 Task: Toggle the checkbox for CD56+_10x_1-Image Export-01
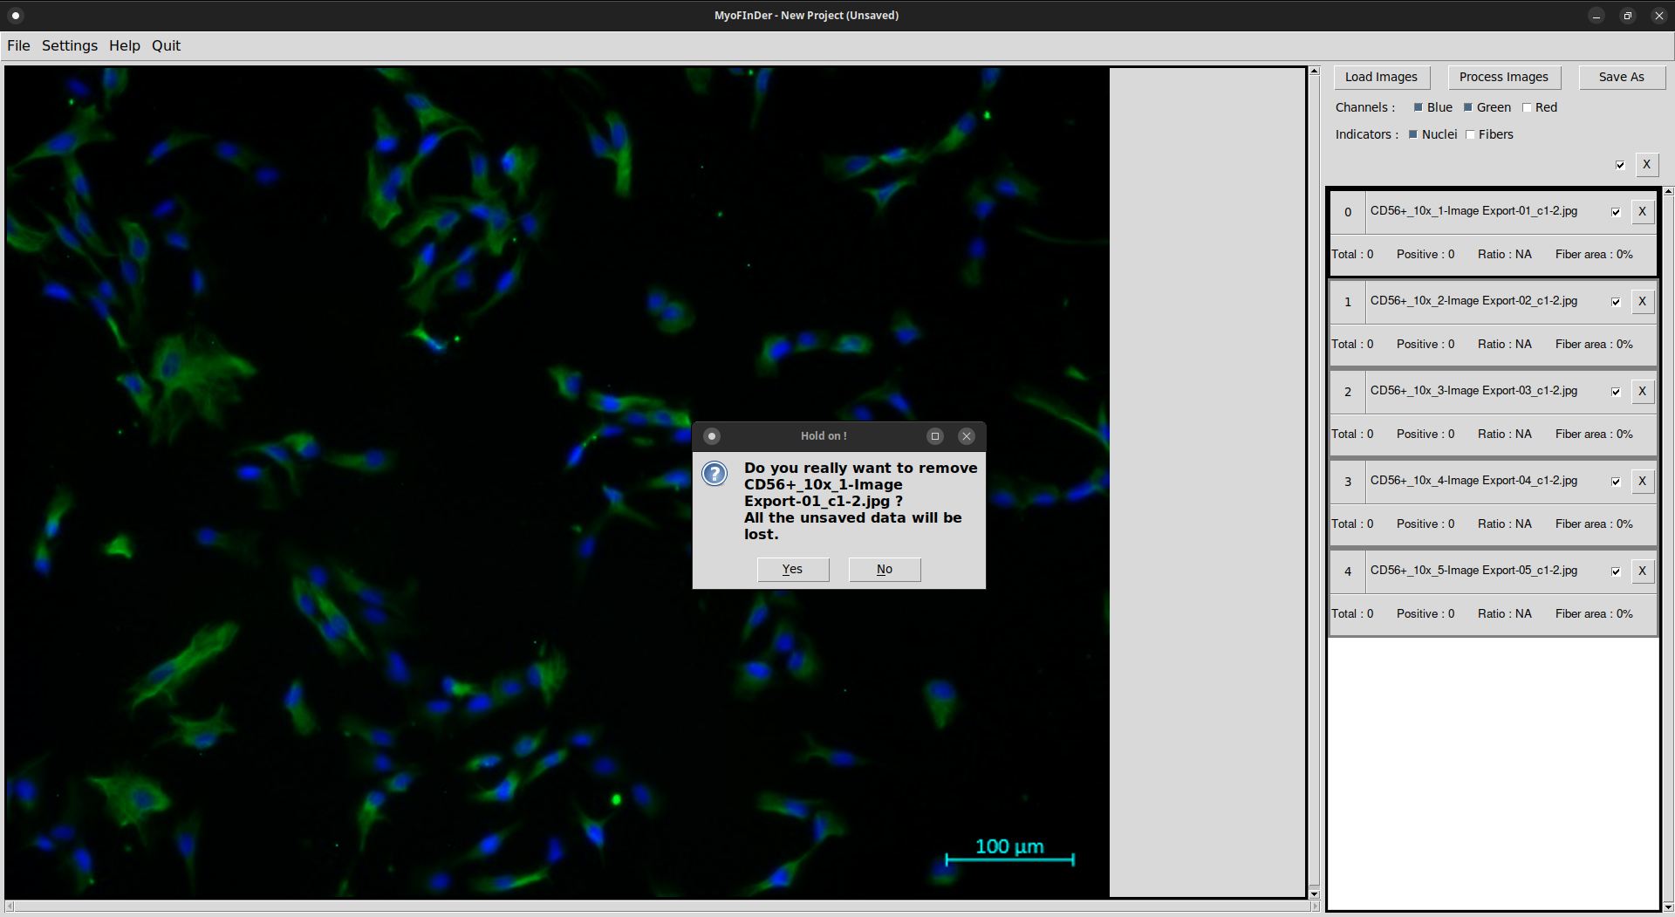tap(1616, 212)
